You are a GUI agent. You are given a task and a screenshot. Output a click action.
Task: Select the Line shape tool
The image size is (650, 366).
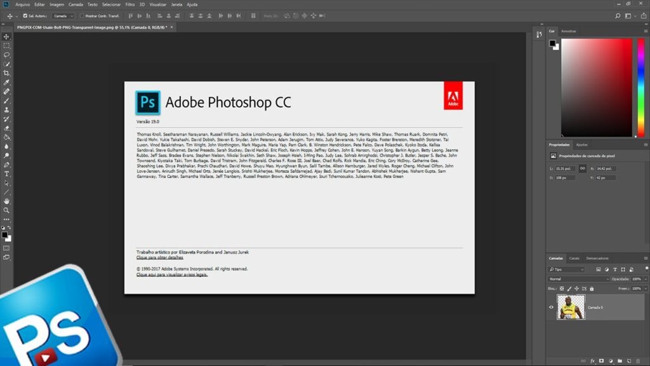[x=6, y=192]
